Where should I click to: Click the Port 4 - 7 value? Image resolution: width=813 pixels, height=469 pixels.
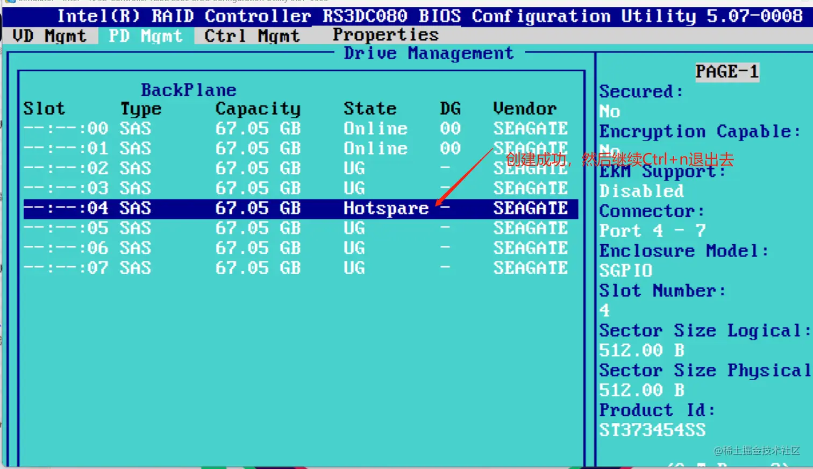coord(652,231)
